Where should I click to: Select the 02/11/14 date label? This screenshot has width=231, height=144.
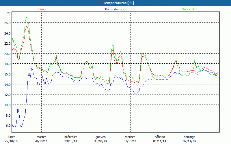point(189,141)
